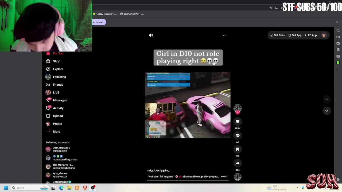The height and width of the screenshot is (192, 342).
Task: Open Task View on the taskbar
Action: (53, 188)
